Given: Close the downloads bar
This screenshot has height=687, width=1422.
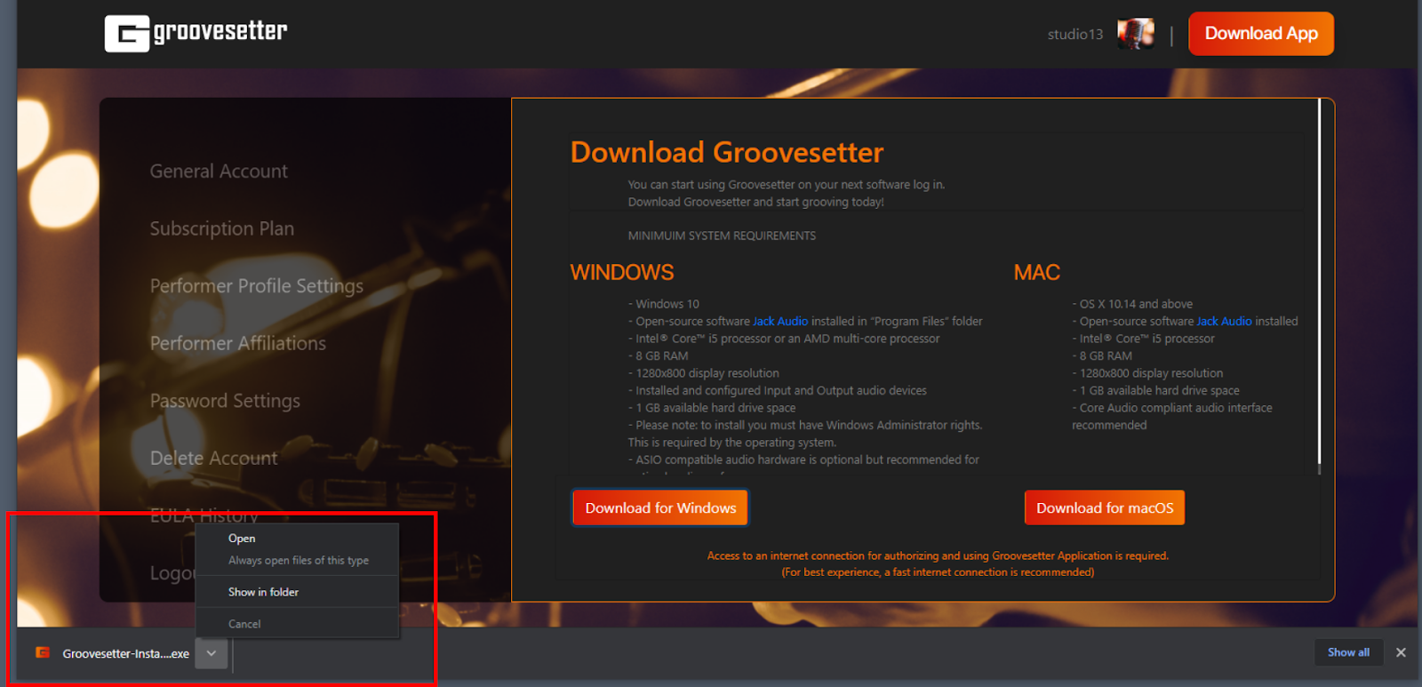Looking at the screenshot, I should 1401,652.
